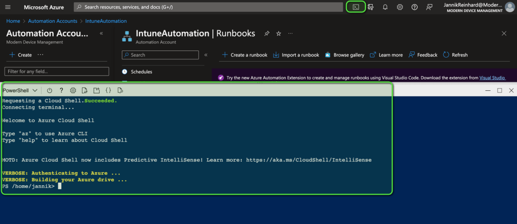The image size is (517, 224).
Task: Click the Directories and subscriptions filter icon
Action: pyautogui.click(x=371, y=7)
